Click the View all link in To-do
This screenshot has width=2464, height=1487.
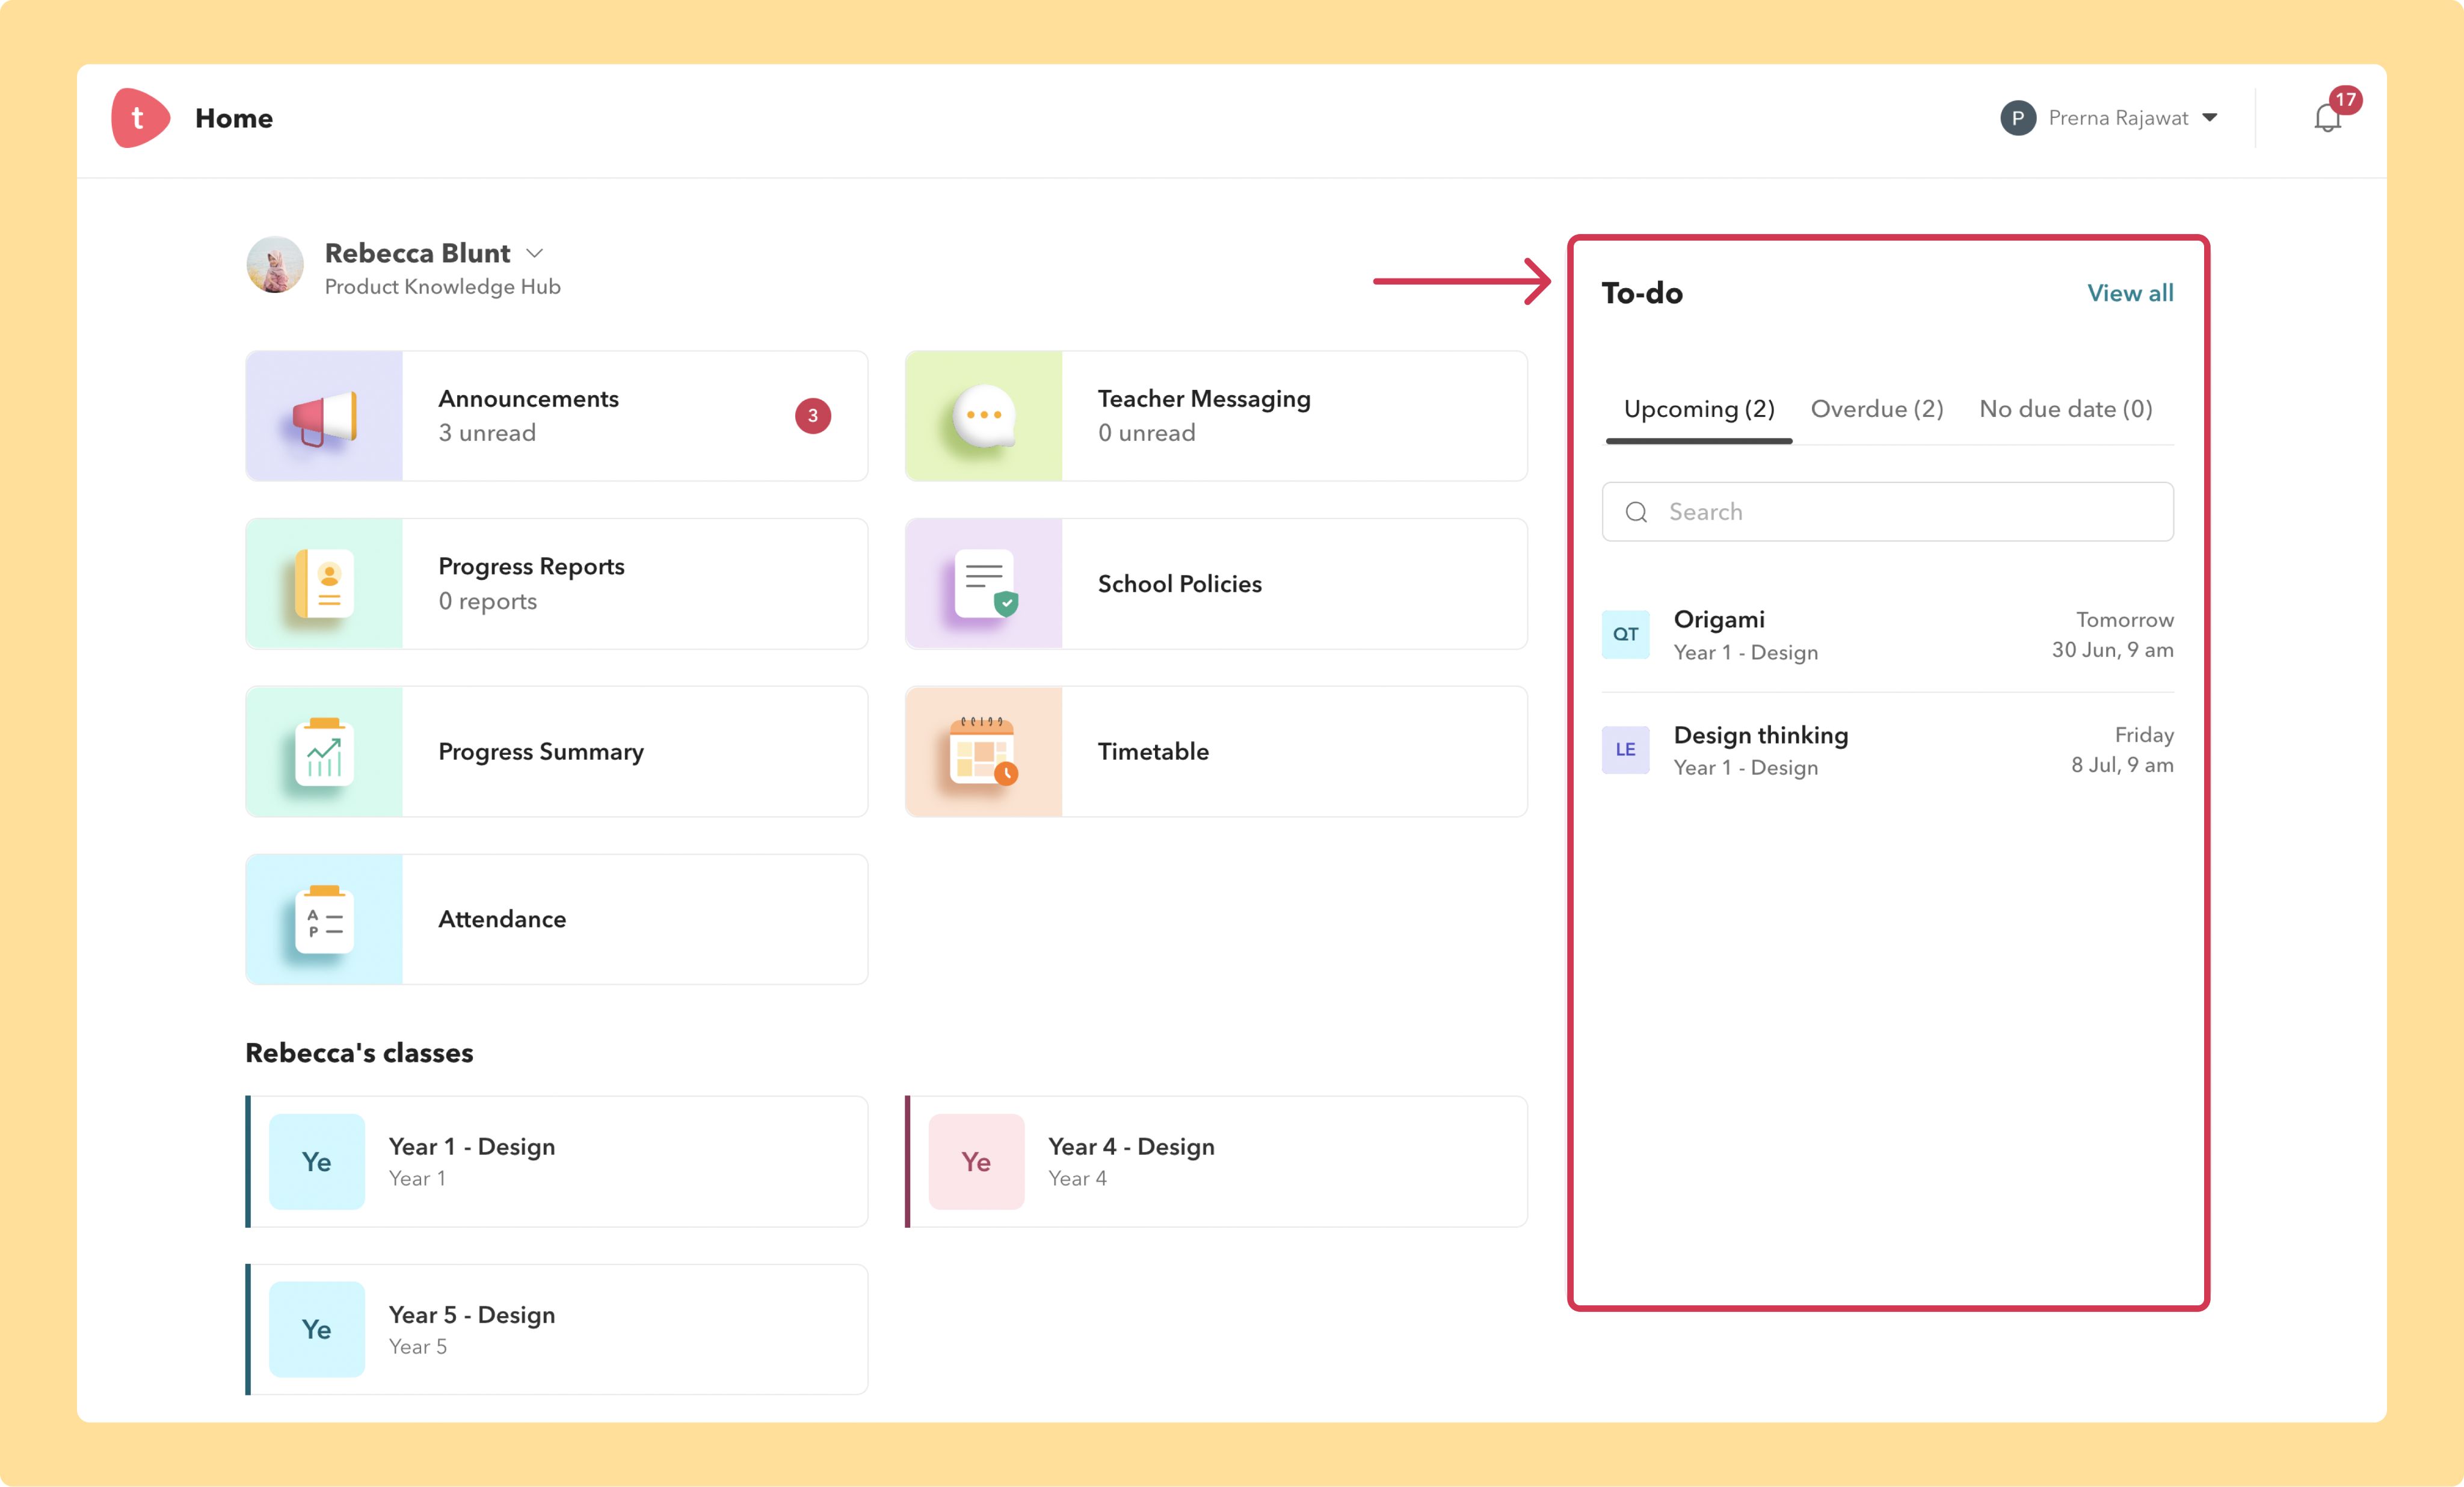pos(2130,293)
